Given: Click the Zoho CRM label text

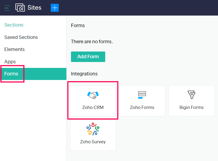Looking at the screenshot, I should 93,107.
